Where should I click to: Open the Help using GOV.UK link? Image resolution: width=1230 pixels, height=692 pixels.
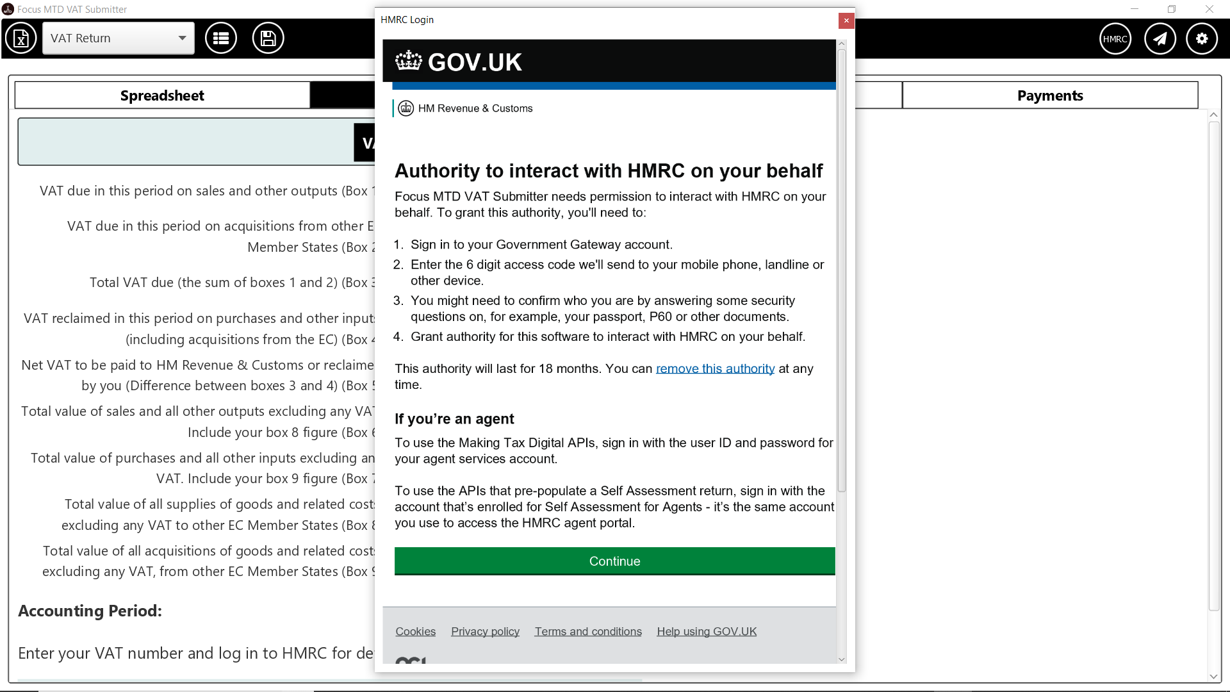click(x=707, y=632)
